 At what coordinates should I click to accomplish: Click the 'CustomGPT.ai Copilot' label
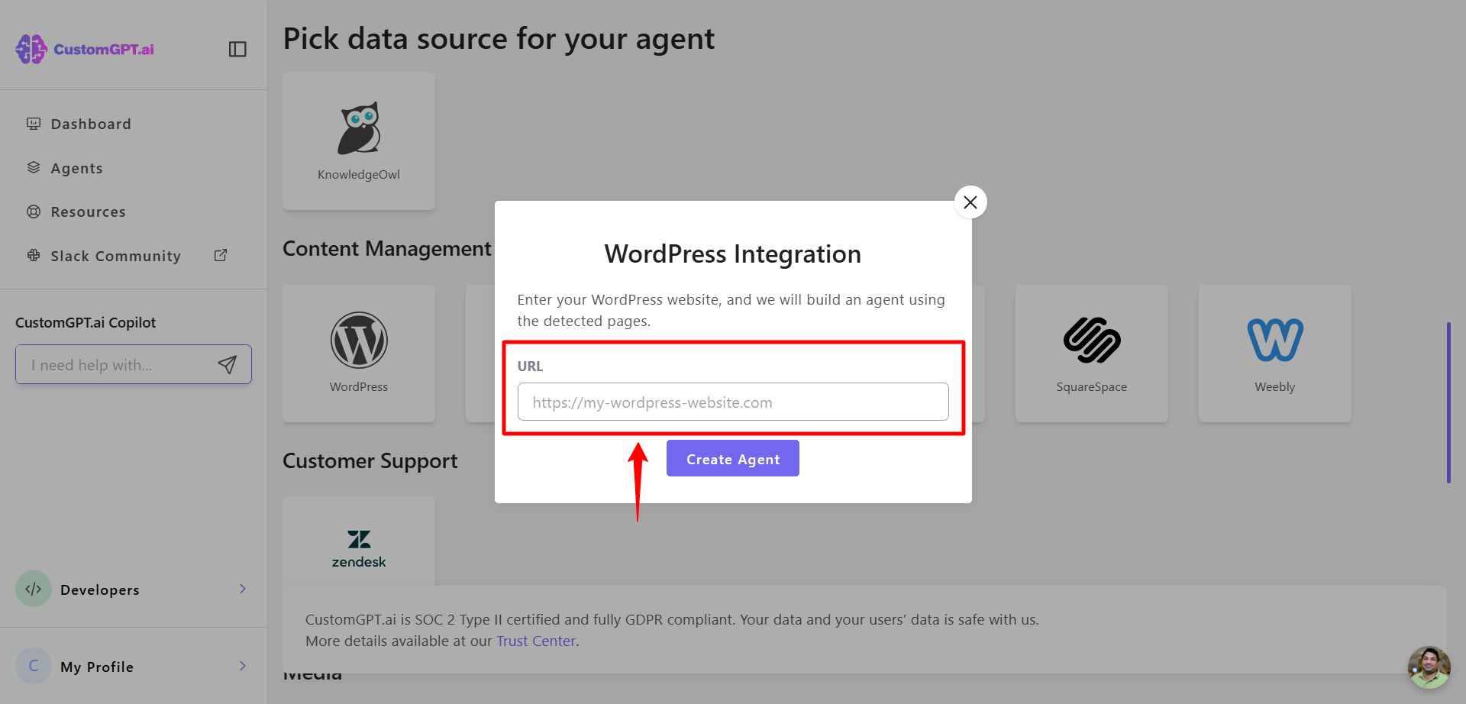(86, 322)
